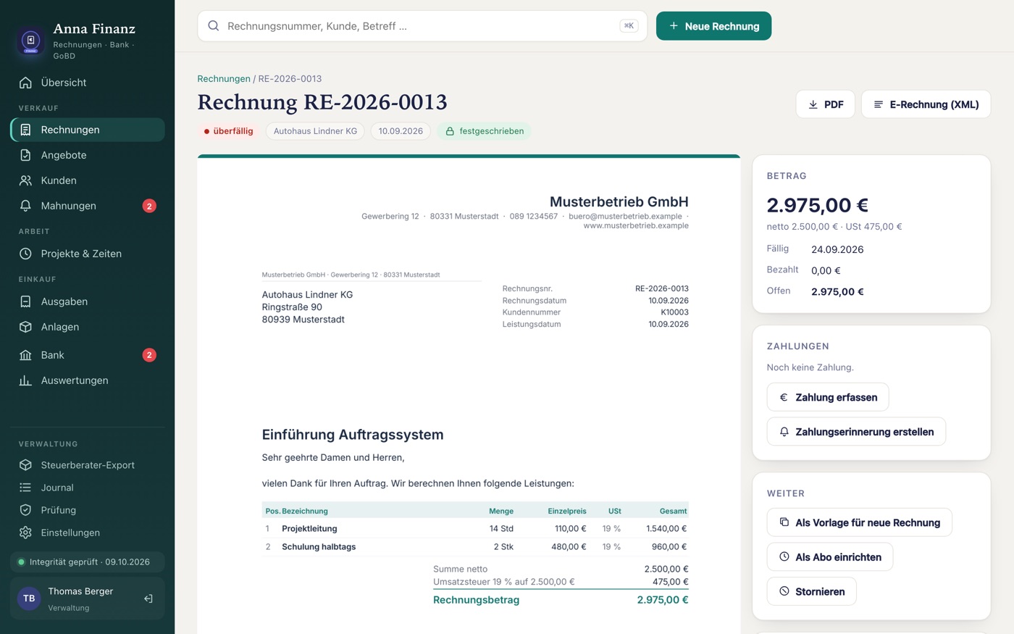This screenshot has width=1014, height=634.
Task: Open the Thomas Berger user profile
Action: [88, 598]
